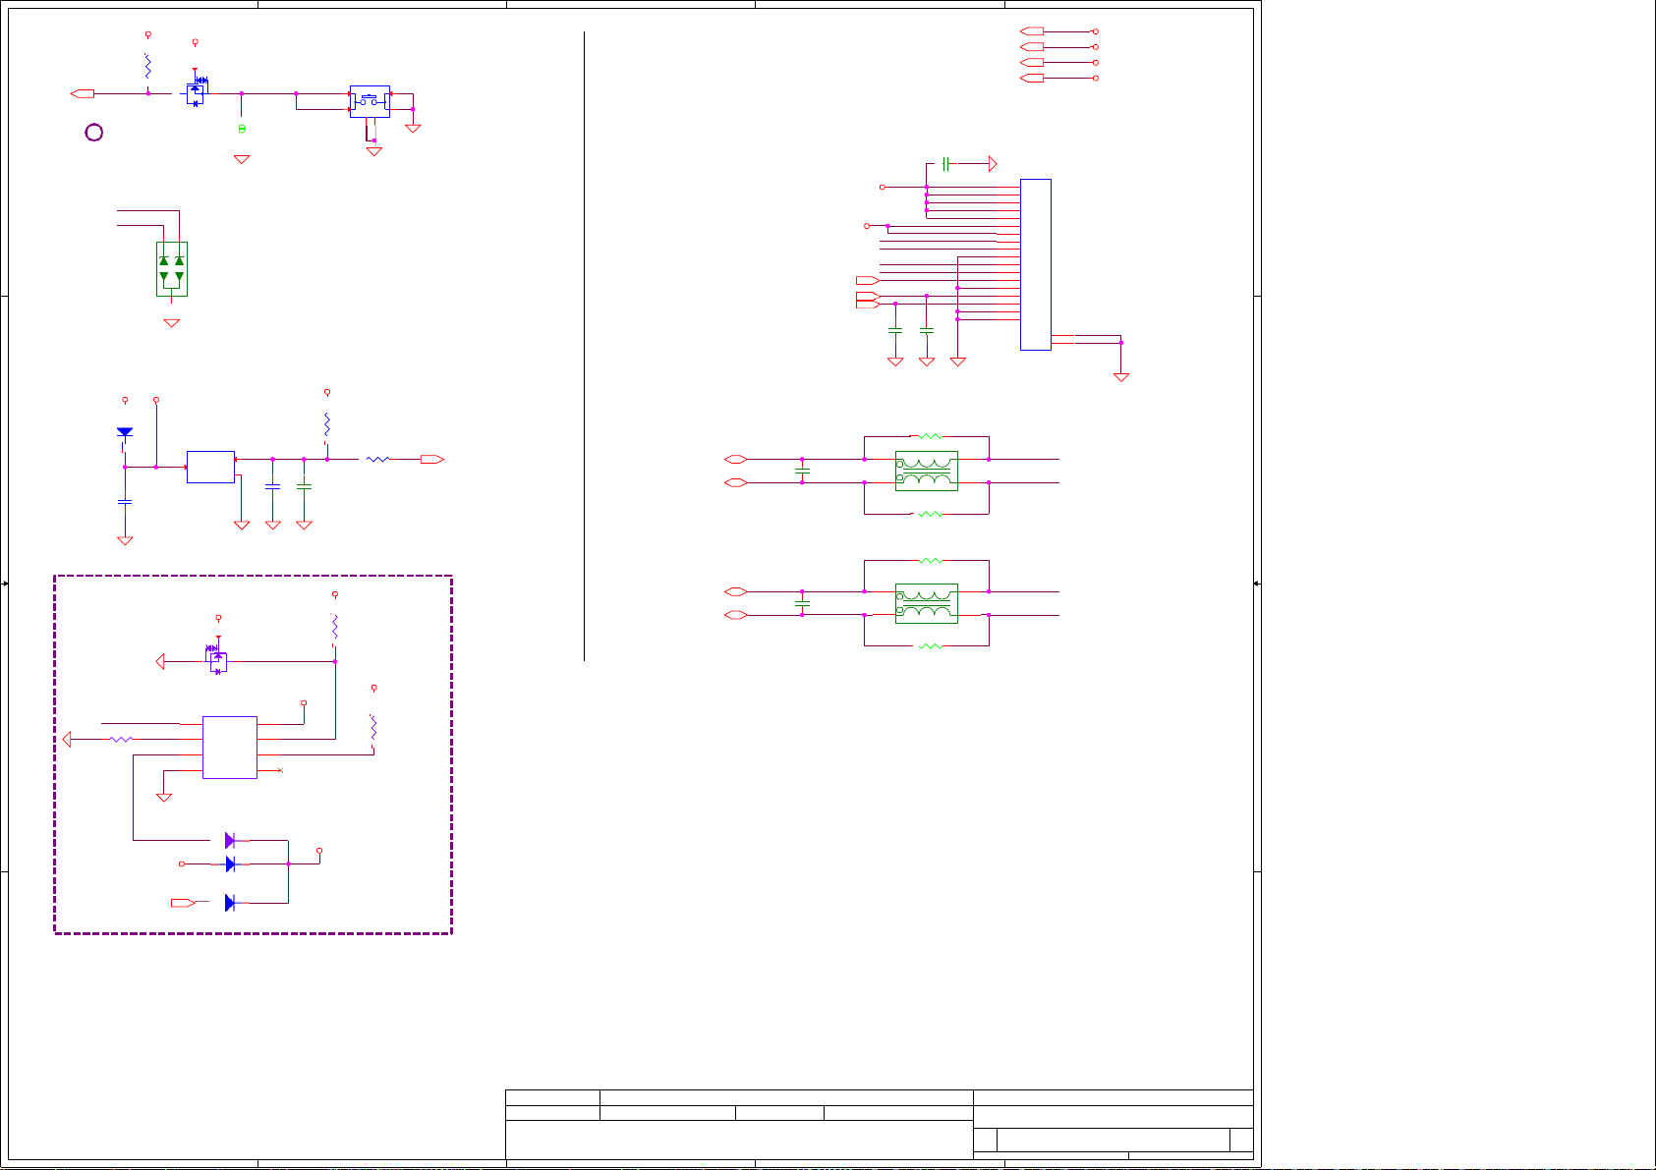The image size is (1656, 1170).
Task: Click the empty title block top-left cell
Action: pos(552,1097)
